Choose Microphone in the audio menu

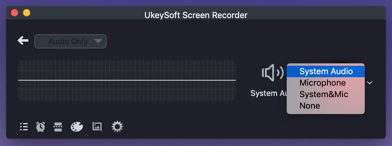click(x=322, y=83)
